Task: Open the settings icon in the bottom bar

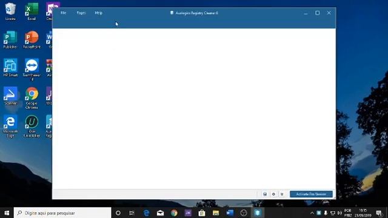Action: pos(273,194)
